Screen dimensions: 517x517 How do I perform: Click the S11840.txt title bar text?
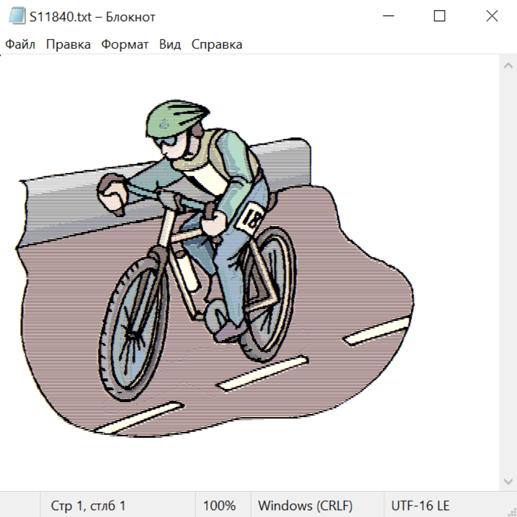click(x=92, y=17)
